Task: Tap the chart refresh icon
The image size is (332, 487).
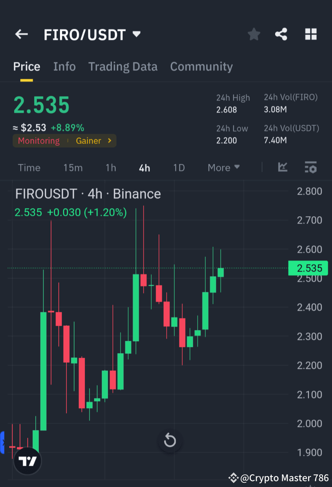Action: coord(170,441)
